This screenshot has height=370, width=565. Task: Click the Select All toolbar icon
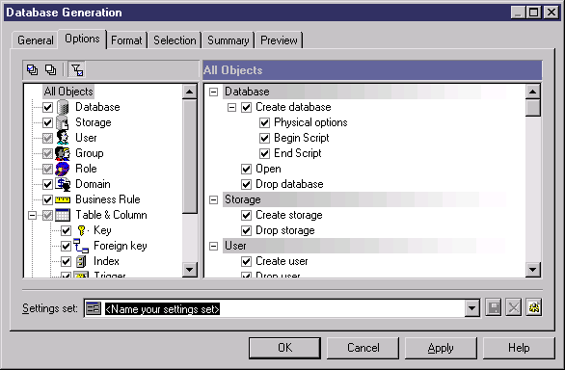33,70
